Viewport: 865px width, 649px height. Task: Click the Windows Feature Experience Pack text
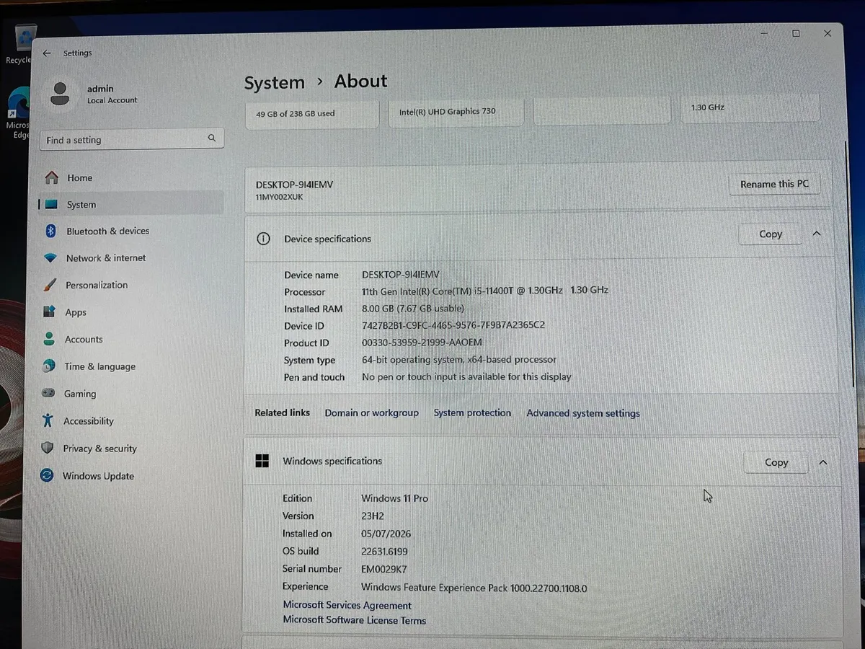pos(474,588)
